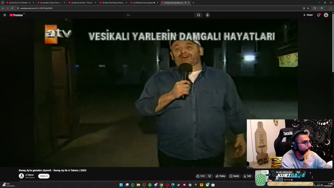Click the Paylaş share button
This screenshot has height=188, width=334.
click(220, 176)
